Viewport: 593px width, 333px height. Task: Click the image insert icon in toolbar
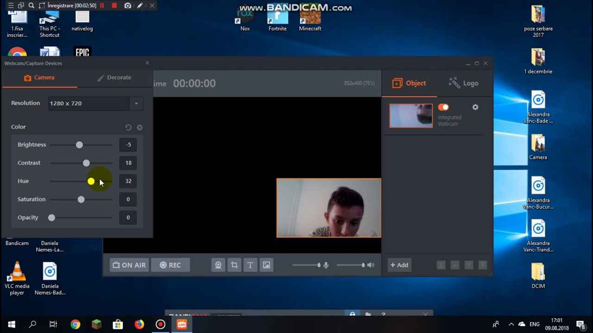tap(266, 265)
